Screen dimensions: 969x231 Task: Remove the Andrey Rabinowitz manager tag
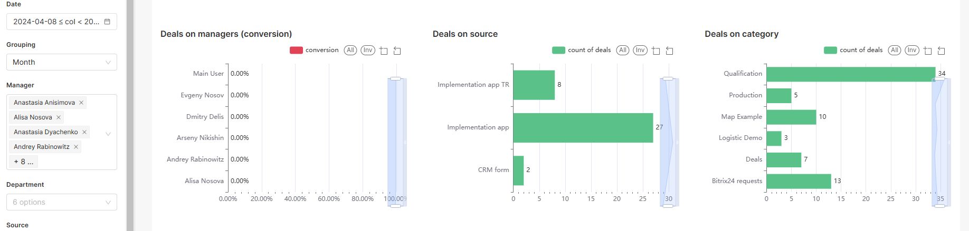[76, 147]
